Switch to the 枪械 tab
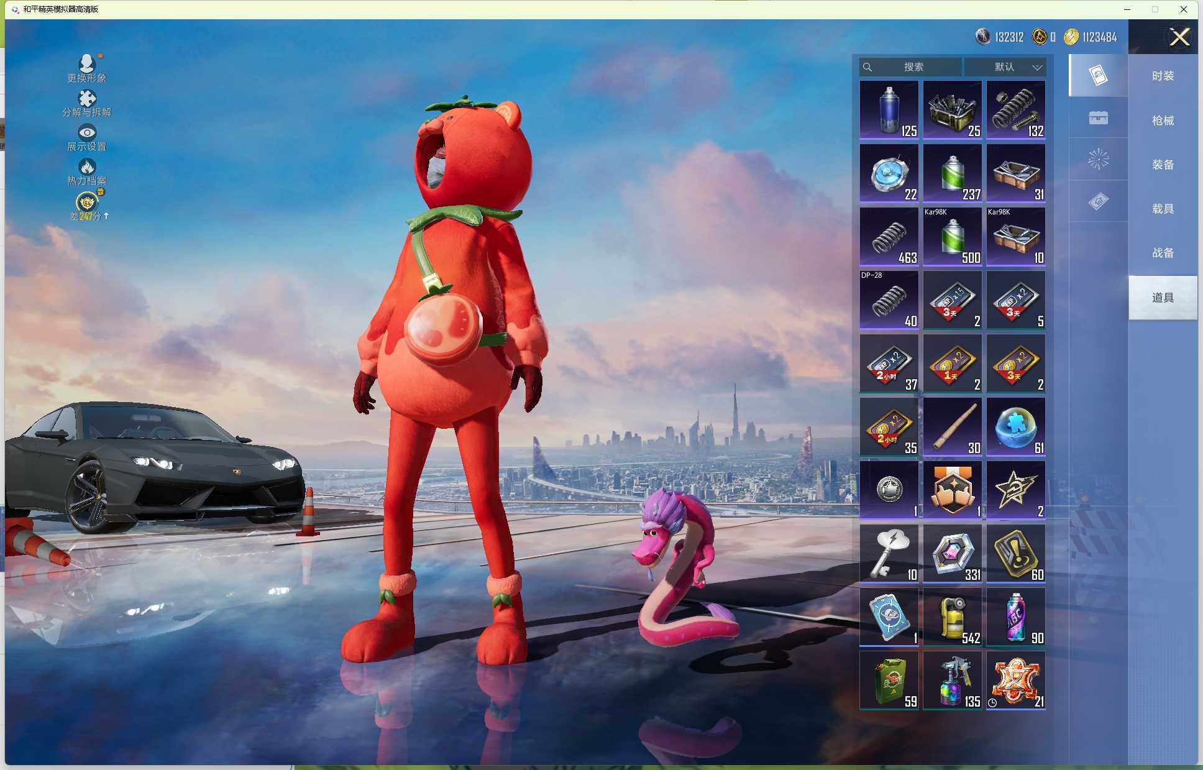 1163,121
